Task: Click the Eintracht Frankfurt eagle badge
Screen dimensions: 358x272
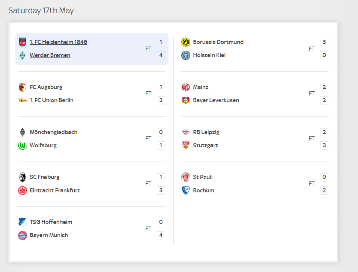Action: 23,190
